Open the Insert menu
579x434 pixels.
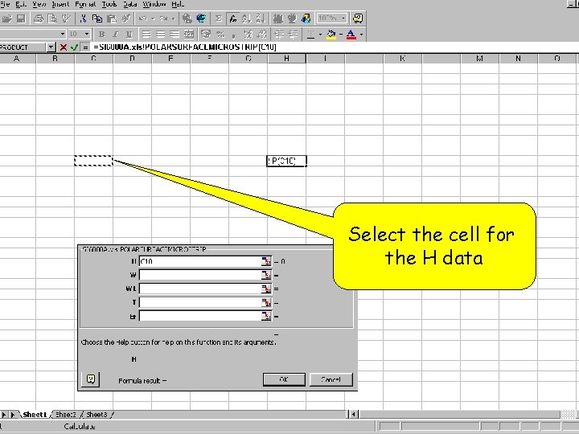click(x=60, y=4)
